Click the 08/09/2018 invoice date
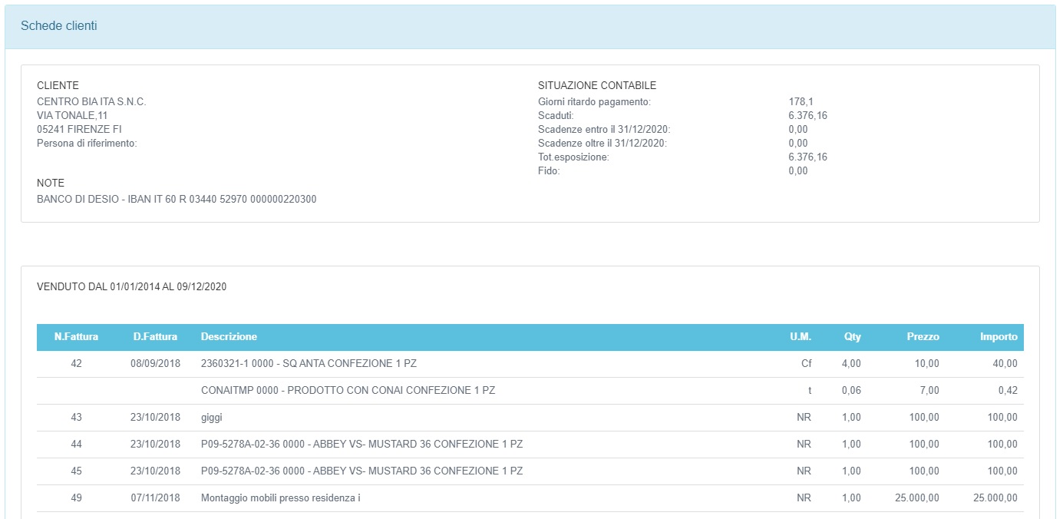The image size is (1063, 519). (x=155, y=364)
